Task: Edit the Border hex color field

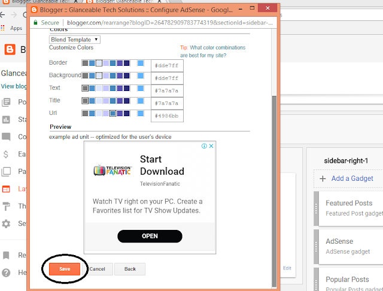Action: pyautogui.click(x=167, y=65)
